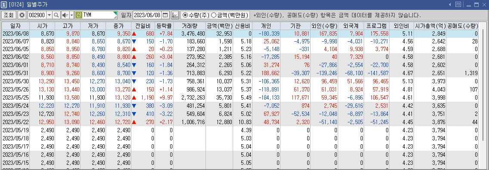Click the 기관 column header

[x=295, y=26]
